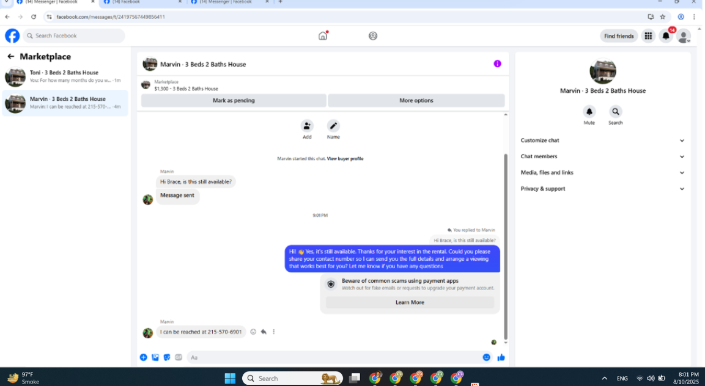Screen dimensions: 705x386
Task: Click listing thumbnail in right panel
Action: point(602,71)
